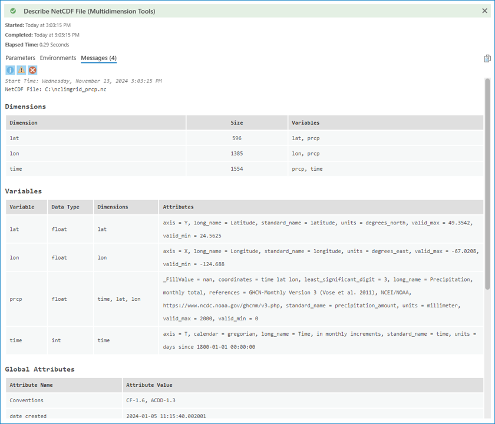Close the Describe NetCDF File window
The width and height of the screenshot is (495, 424).
(485, 11)
